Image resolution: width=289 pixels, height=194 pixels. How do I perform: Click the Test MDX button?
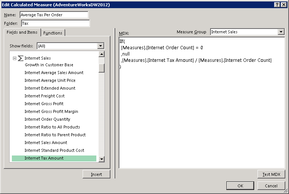[x=271, y=174]
